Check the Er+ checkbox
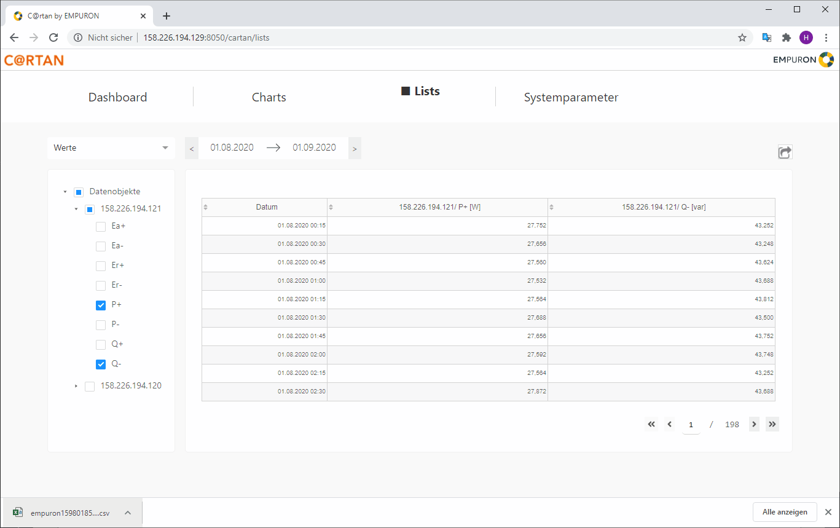The image size is (840, 528). pyautogui.click(x=101, y=266)
